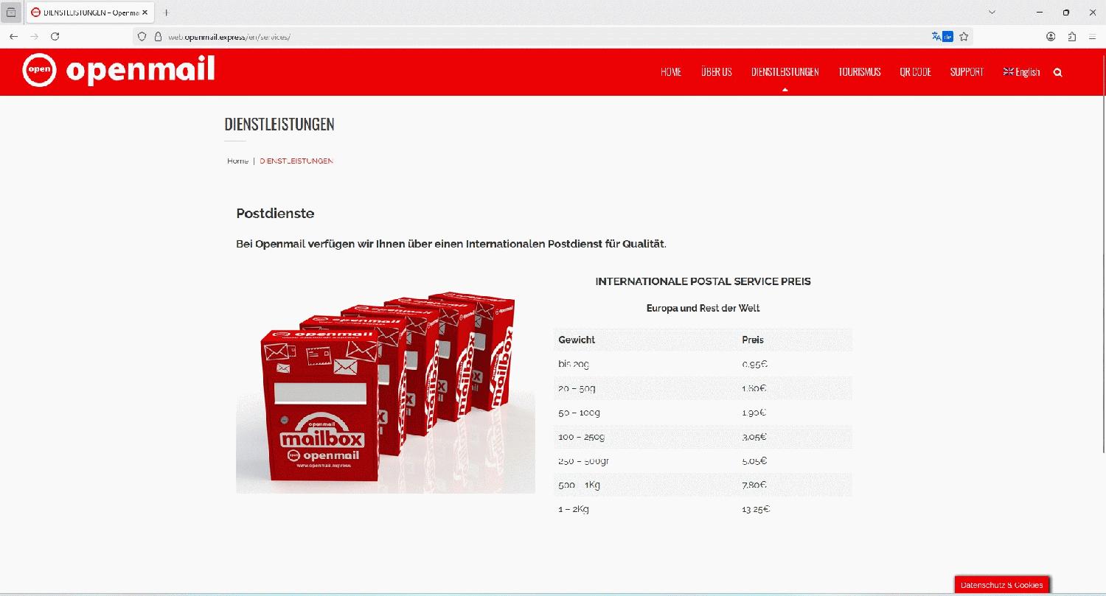Screen dimensions: 1106x596
Task: Bookmark this page with the star icon
Action: [x=964, y=37]
